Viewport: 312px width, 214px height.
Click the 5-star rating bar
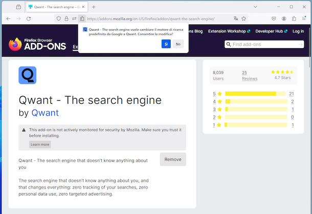tap(255, 93)
